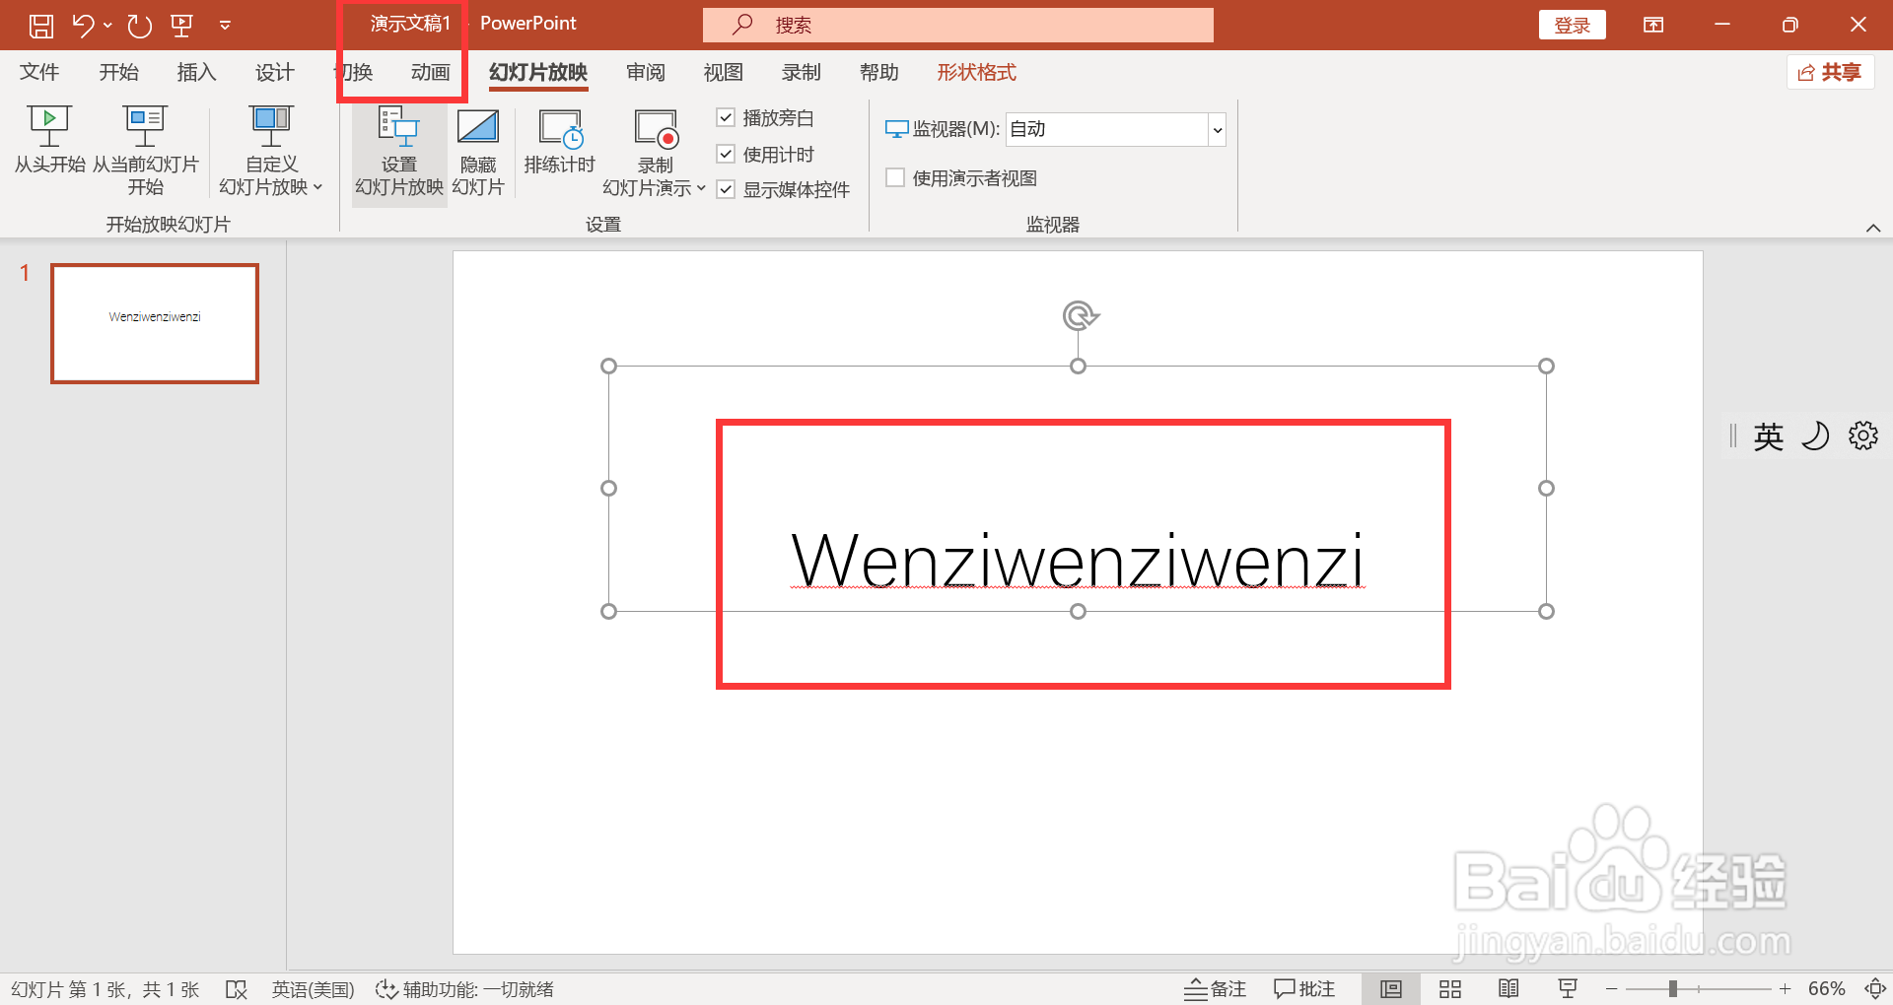Start slideshow with 从头开始 button
This screenshot has width=1893, height=1005.
(49, 139)
